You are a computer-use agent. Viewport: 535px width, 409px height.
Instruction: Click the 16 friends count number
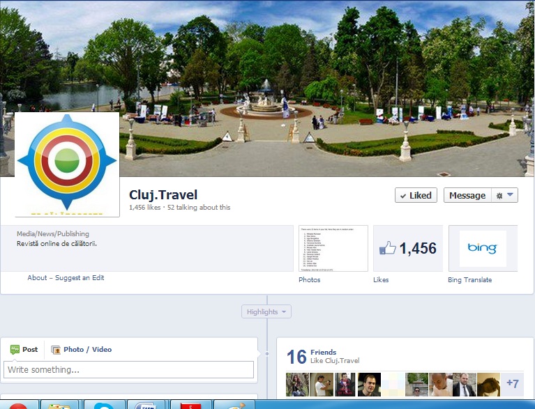click(296, 357)
